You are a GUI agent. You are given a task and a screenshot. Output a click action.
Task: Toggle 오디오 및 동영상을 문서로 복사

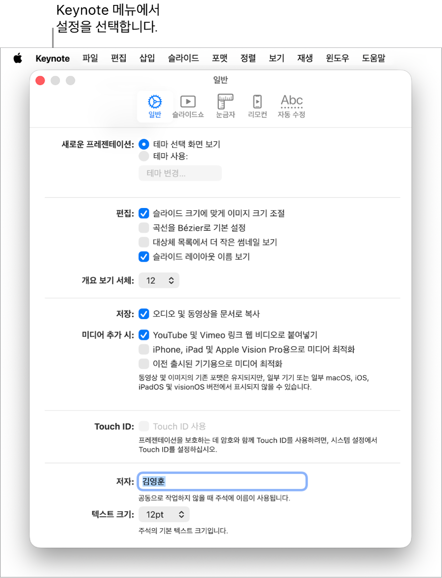tap(144, 314)
